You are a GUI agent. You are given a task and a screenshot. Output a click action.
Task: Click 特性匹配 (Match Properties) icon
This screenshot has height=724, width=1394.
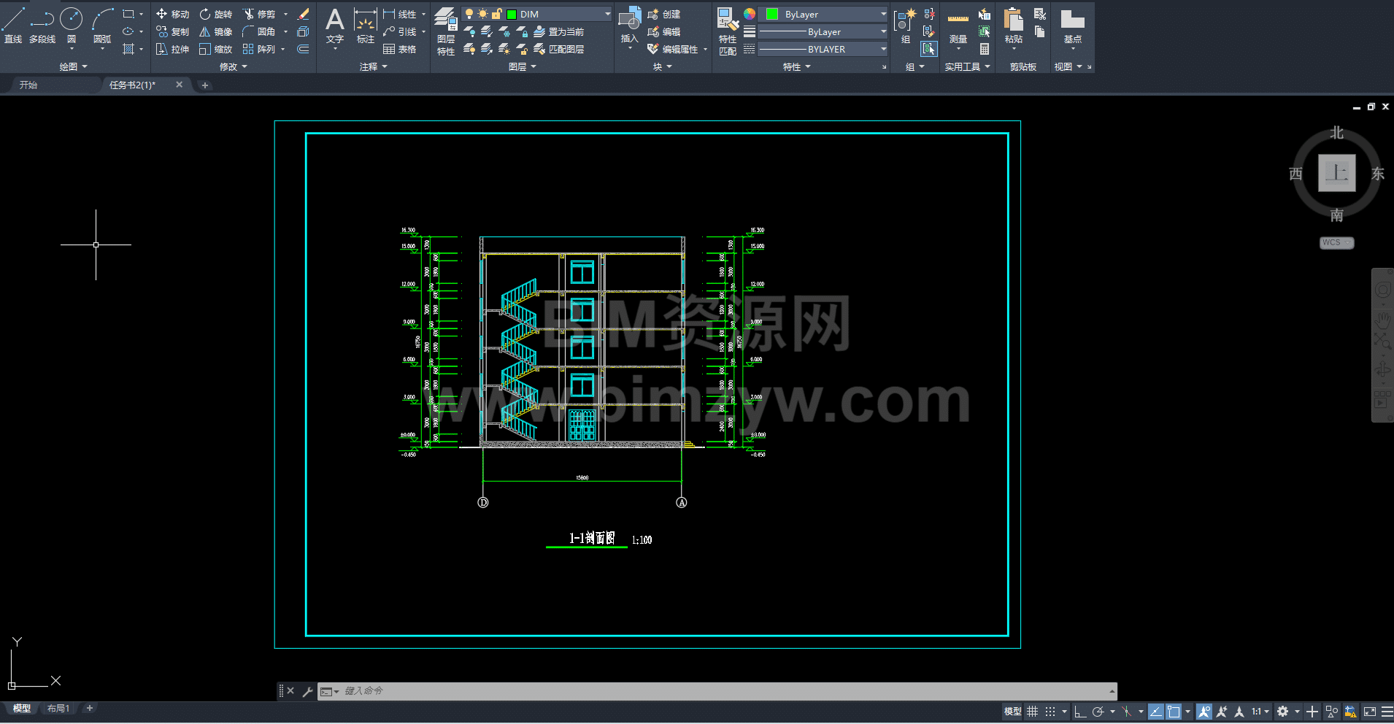pyautogui.click(x=728, y=31)
